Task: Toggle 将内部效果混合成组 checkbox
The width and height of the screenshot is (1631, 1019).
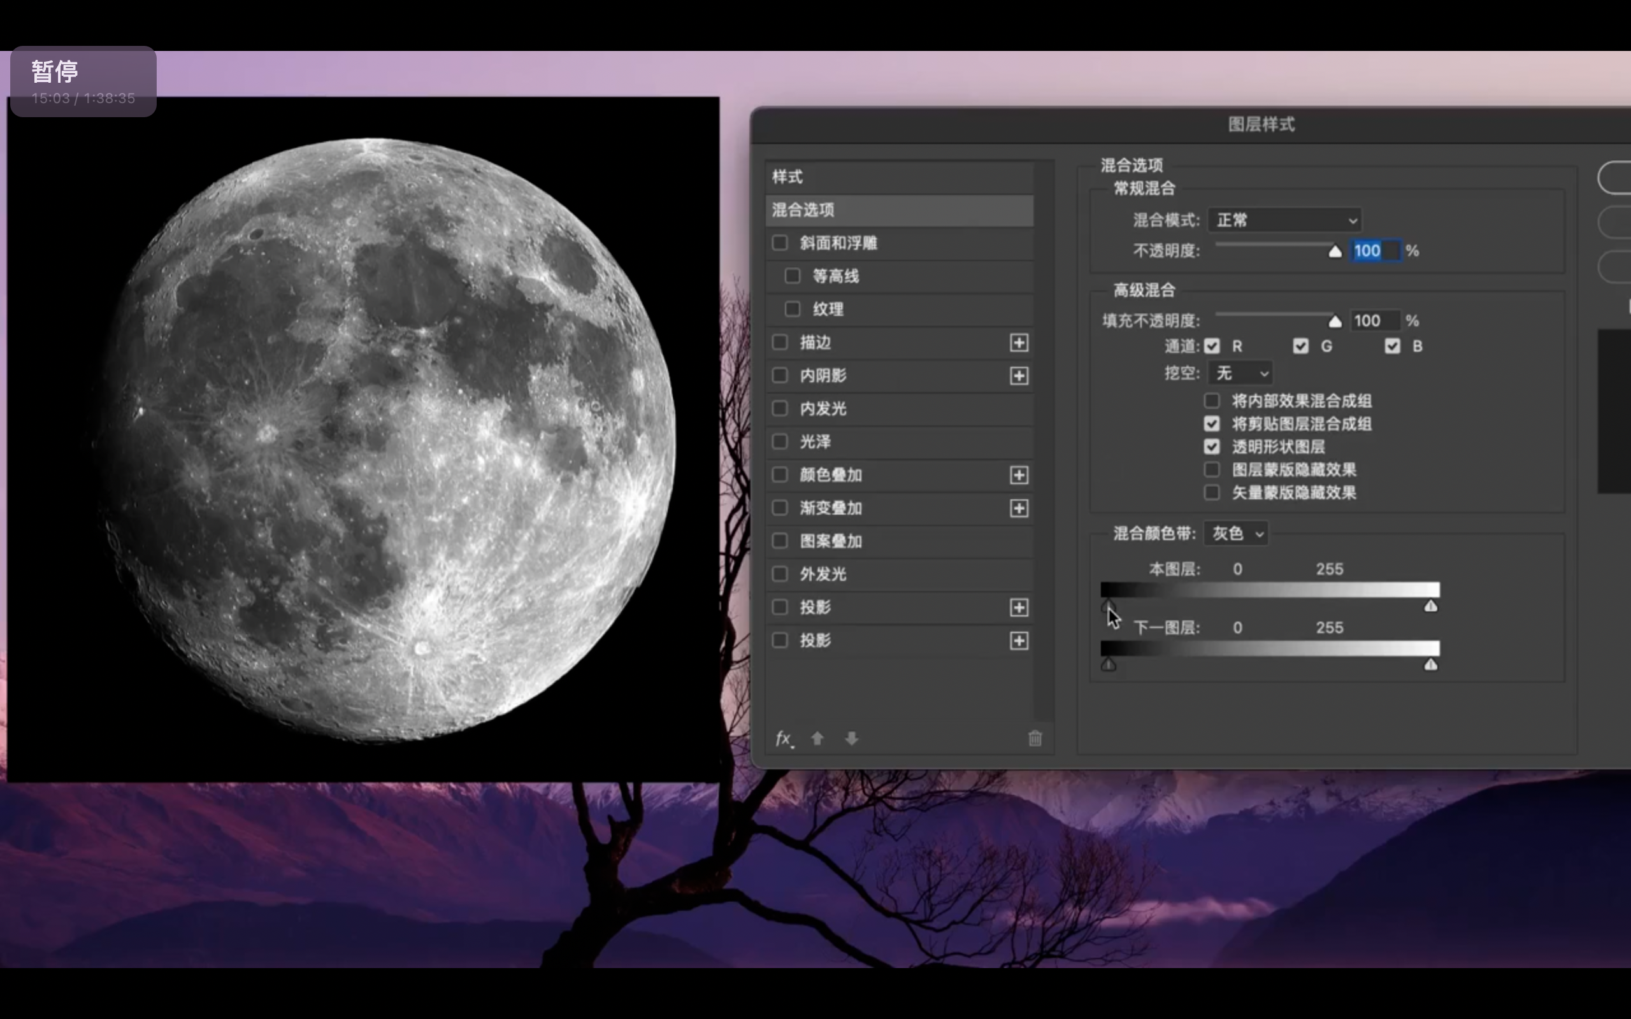Action: tap(1212, 401)
